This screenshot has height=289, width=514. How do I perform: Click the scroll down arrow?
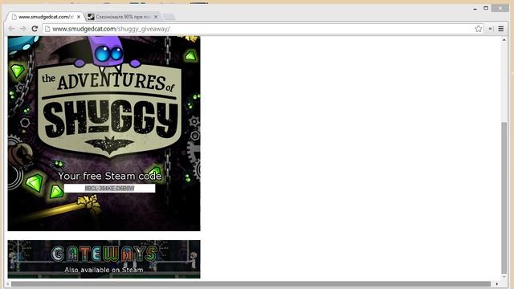point(504,277)
